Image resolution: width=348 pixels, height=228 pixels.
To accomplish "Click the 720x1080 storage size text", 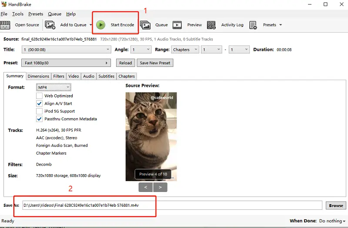I will tap(68, 176).
